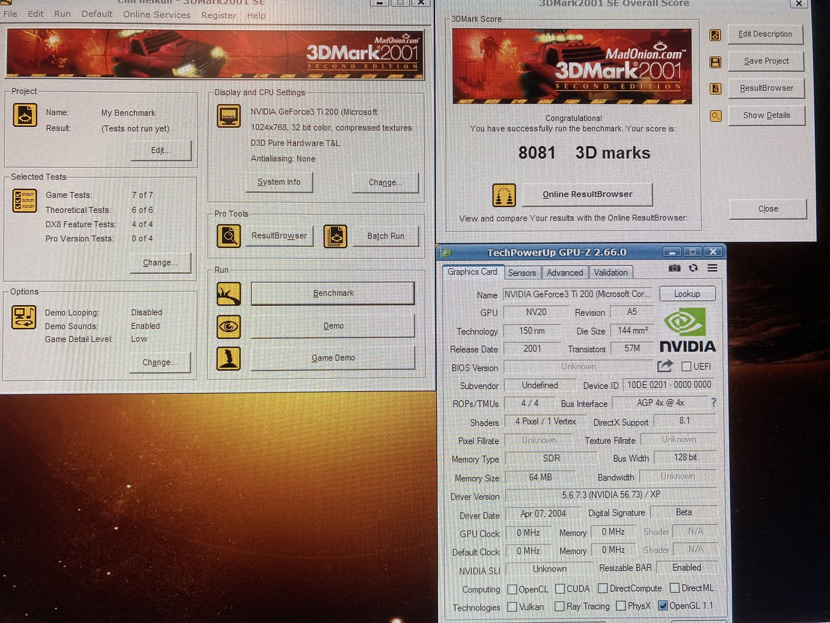Click the Batch Run icon in Pro Tools

[336, 236]
